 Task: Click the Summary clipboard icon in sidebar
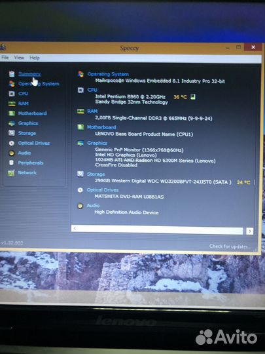pyautogui.click(x=12, y=74)
